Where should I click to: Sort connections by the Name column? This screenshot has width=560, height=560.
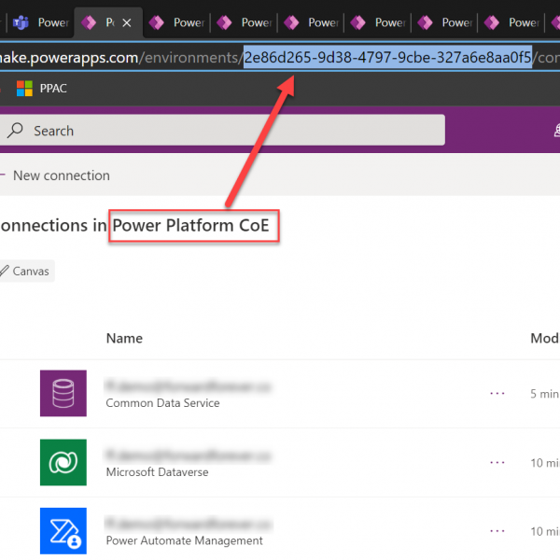coord(124,337)
